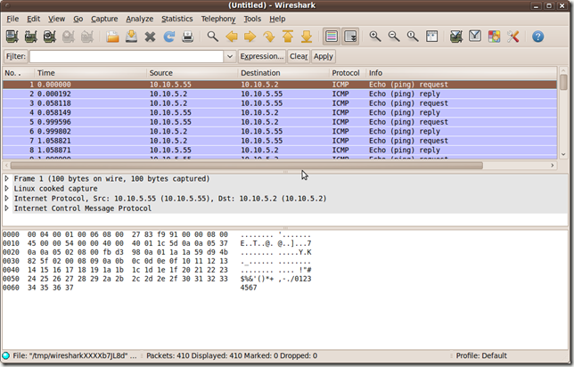Open the File menu
This screenshot has height=367, width=574.
tap(12, 19)
